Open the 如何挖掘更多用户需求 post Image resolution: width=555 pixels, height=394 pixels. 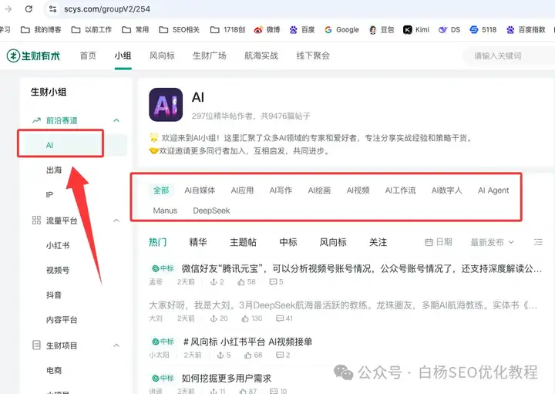[227, 378]
